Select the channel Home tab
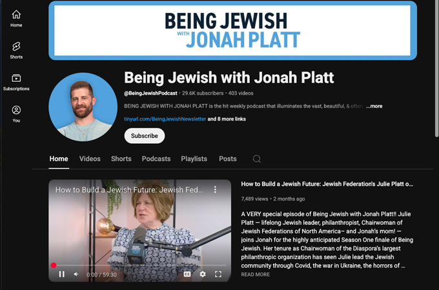The width and height of the screenshot is (439, 290). coord(59,159)
